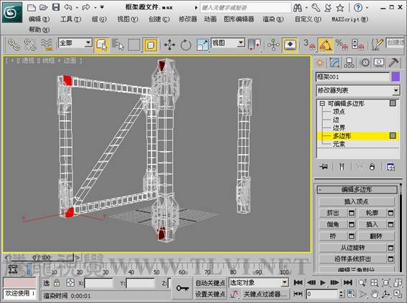Switch to the Display panel tab

coord(379,62)
